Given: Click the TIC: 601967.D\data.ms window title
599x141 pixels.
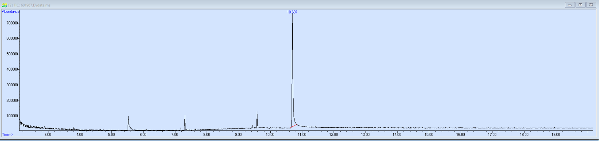Looking at the screenshot, I should coord(29,5).
